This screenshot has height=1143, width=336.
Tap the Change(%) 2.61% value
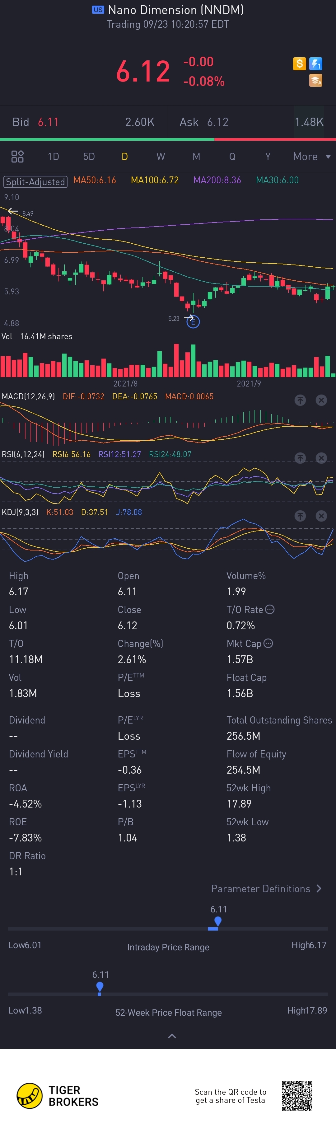tap(132, 659)
